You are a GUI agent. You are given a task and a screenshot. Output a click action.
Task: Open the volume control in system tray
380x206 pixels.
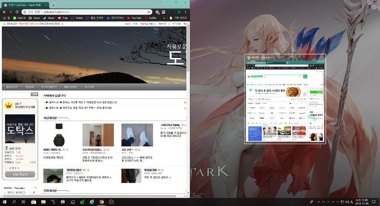[x=347, y=202]
